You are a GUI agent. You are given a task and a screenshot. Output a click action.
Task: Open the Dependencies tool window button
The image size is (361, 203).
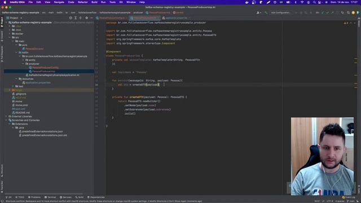click(96, 197)
